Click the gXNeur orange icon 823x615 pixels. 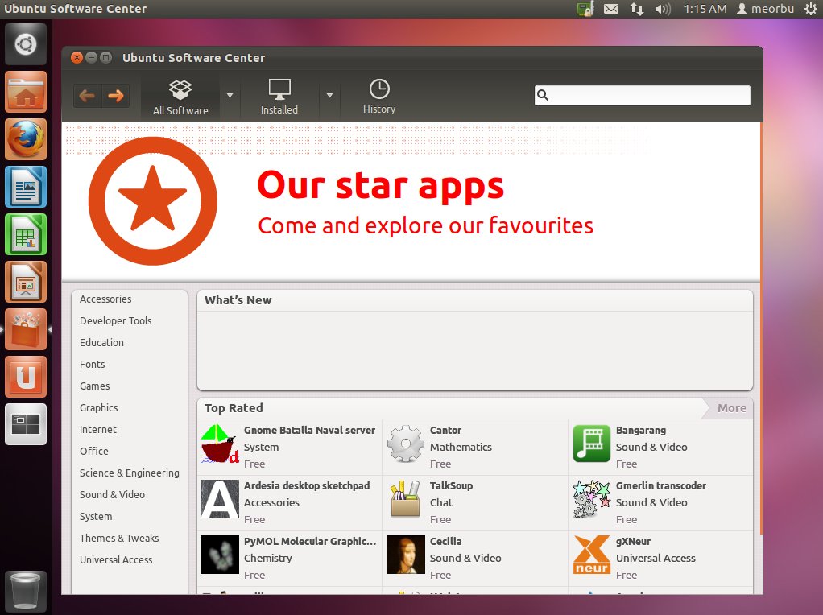coord(592,555)
